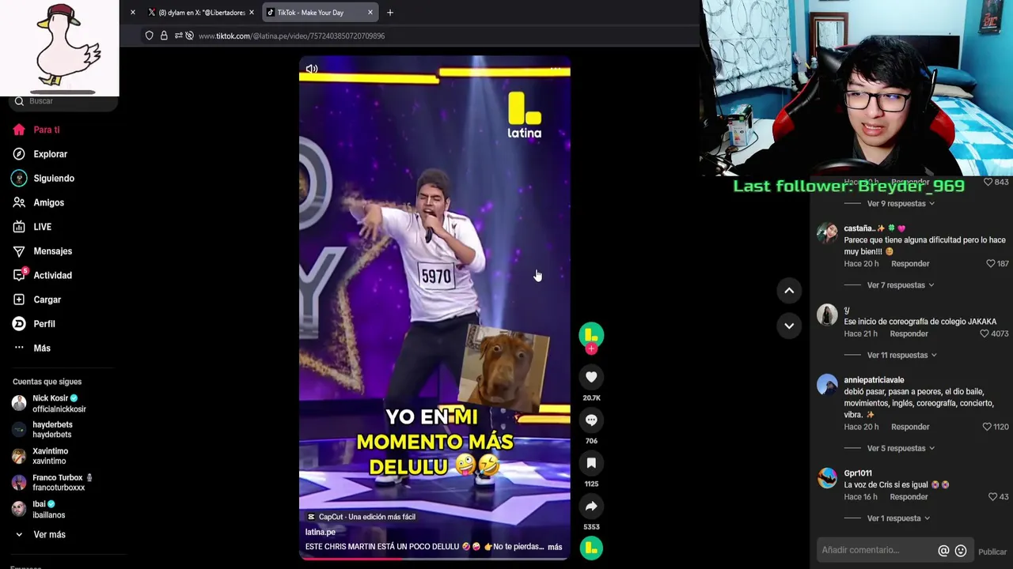Click the Publicar button

tap(992, 552)
